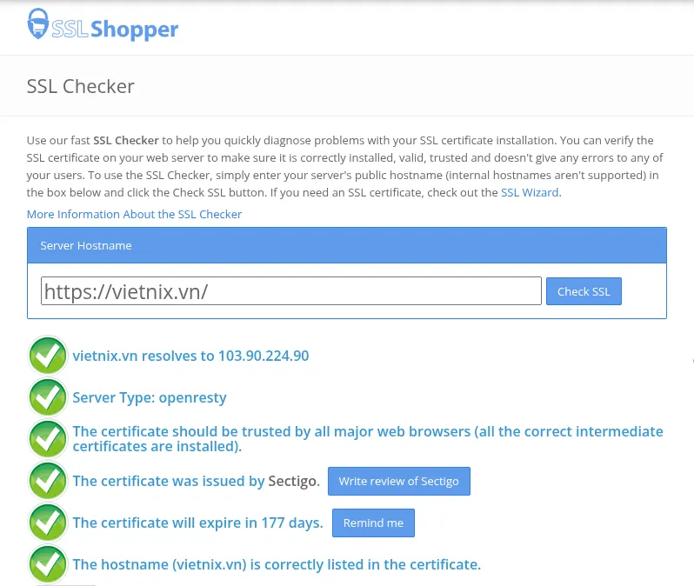
Task: Click the green checkmark beside hostname listed result
Action: tap(48, 564)
